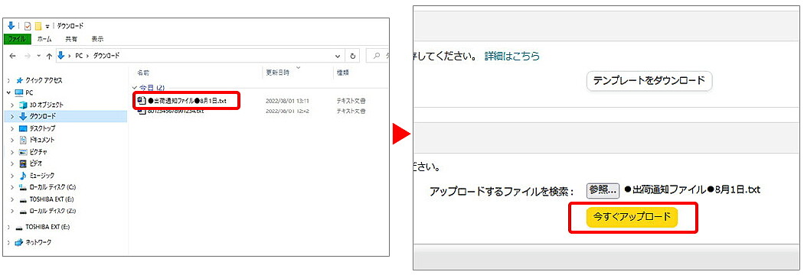Screen dimensions: 804x275
Task: Click the text file icon of 出荷通知ファイル
Action: [142, 101]
